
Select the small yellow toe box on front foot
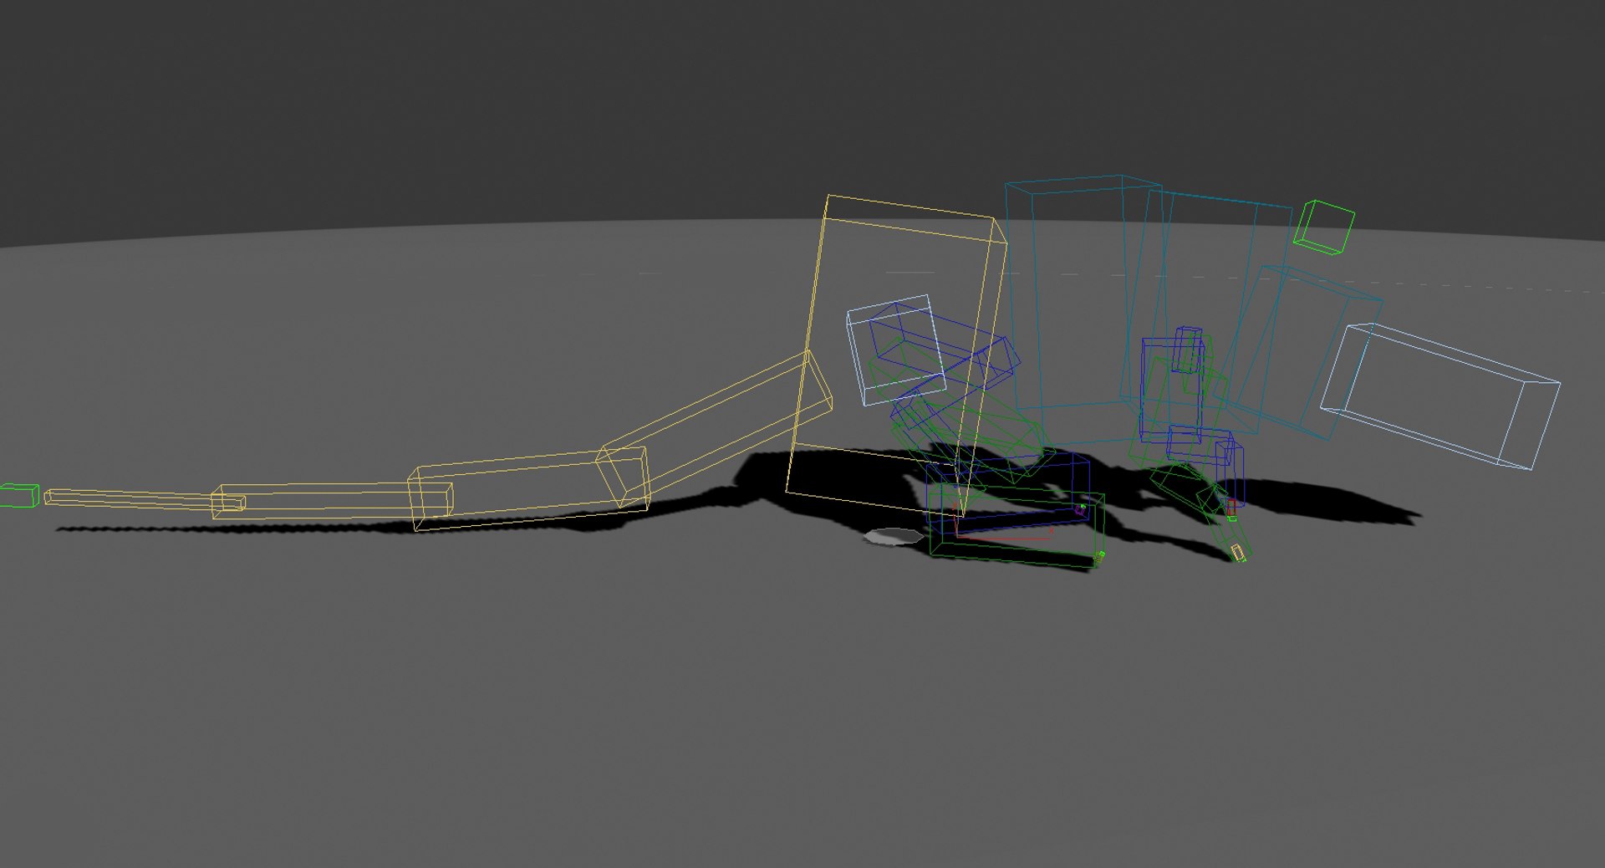click(1238, 552)
